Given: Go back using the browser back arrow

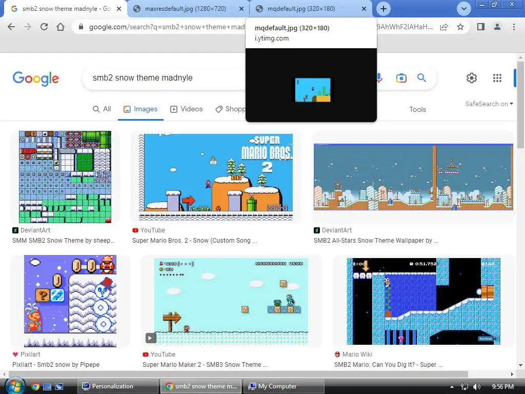Looking at the screenshot, I should 11,27.
